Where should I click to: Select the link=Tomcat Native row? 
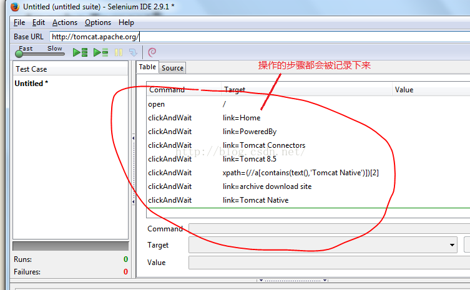(308, 200)
